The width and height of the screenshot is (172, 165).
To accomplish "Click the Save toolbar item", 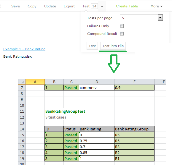I will pyautogui.click(x=15, y=6).
